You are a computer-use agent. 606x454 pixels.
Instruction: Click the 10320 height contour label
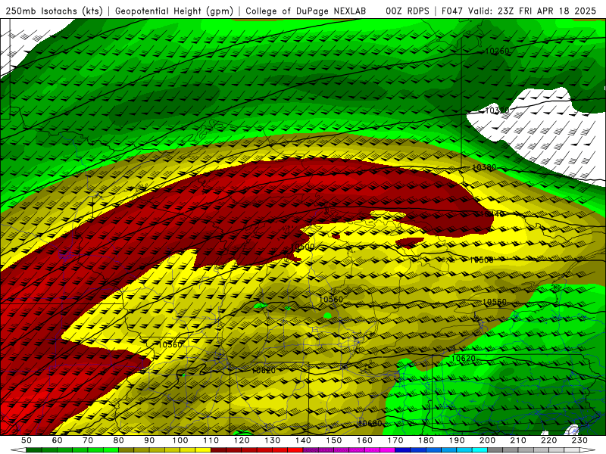(497, 110)
